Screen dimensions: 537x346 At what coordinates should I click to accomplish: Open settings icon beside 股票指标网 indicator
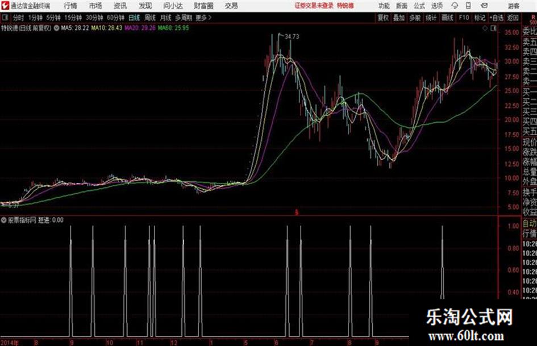(4, 220)
